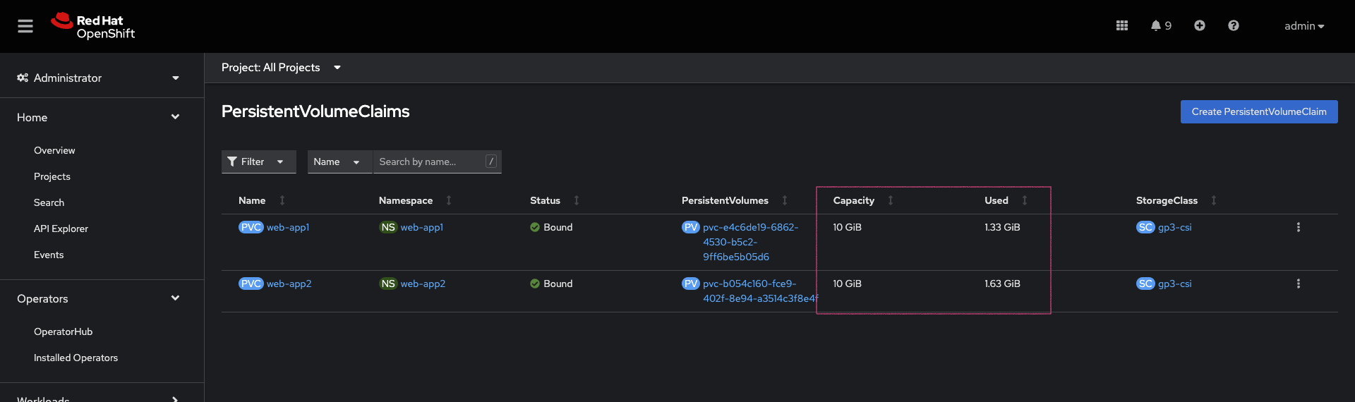Open the admin user menu
Image resolution: width=1355 pixels, height=402 pixels.
(1303, 26)
